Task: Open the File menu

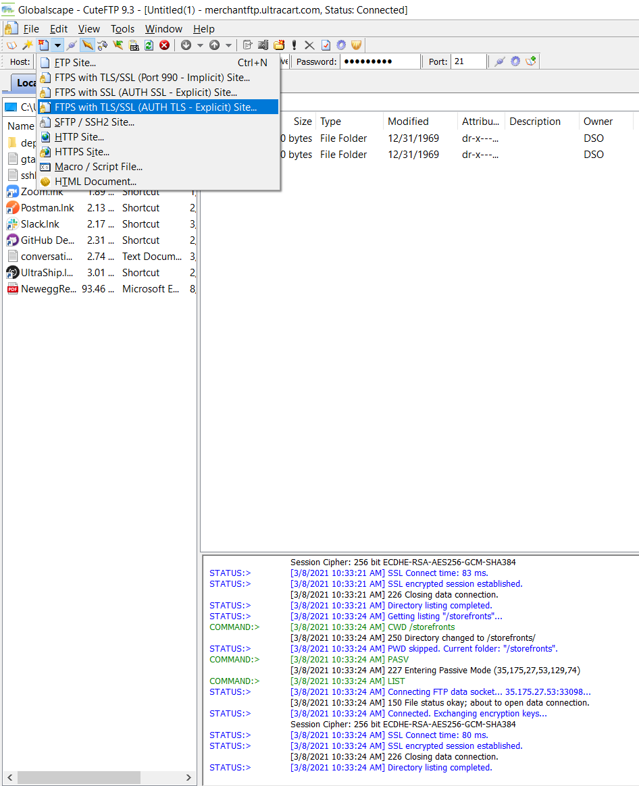Action: (31, 29)
